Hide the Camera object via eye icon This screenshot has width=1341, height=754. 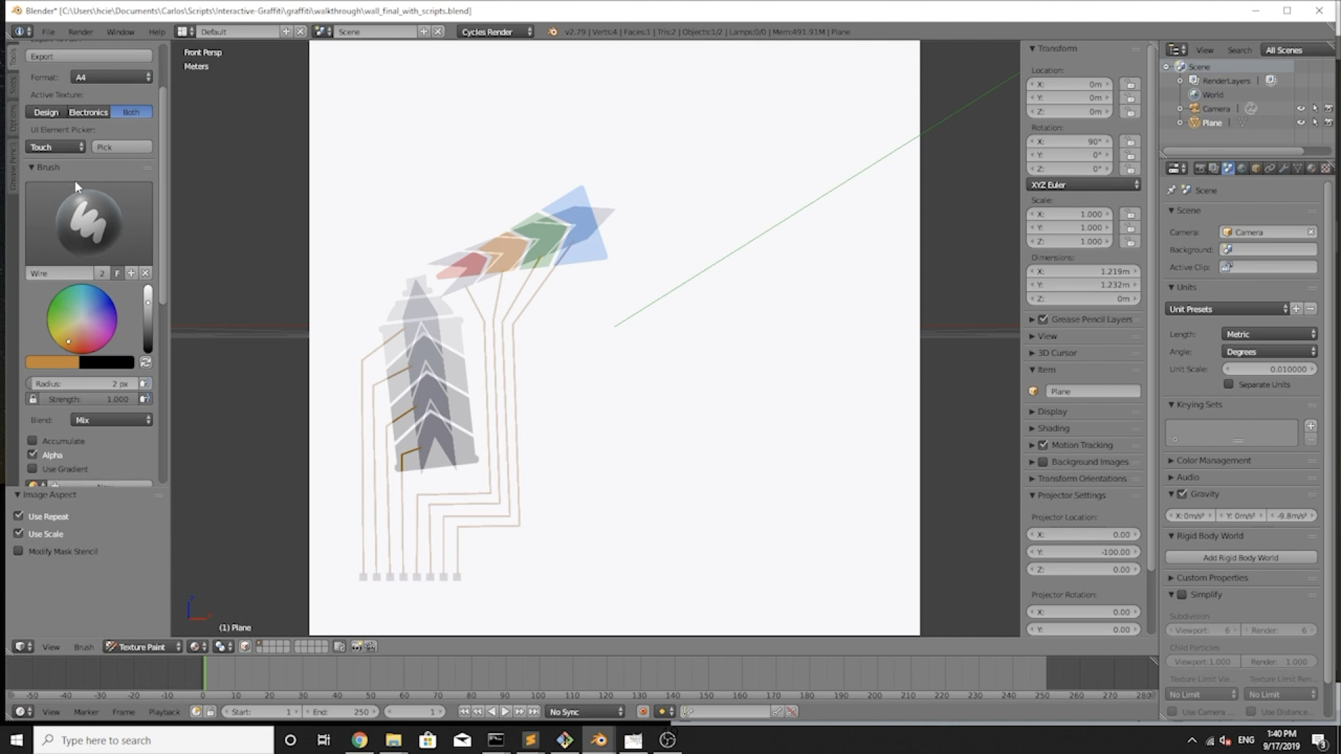(1300, 108)
